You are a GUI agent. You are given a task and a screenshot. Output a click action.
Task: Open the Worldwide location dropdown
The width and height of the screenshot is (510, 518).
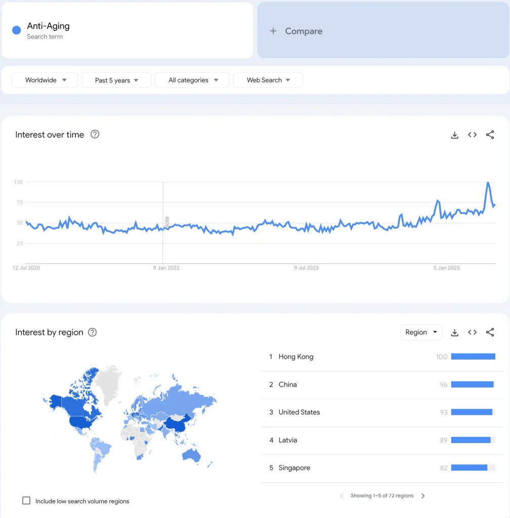tap(45, 80)
